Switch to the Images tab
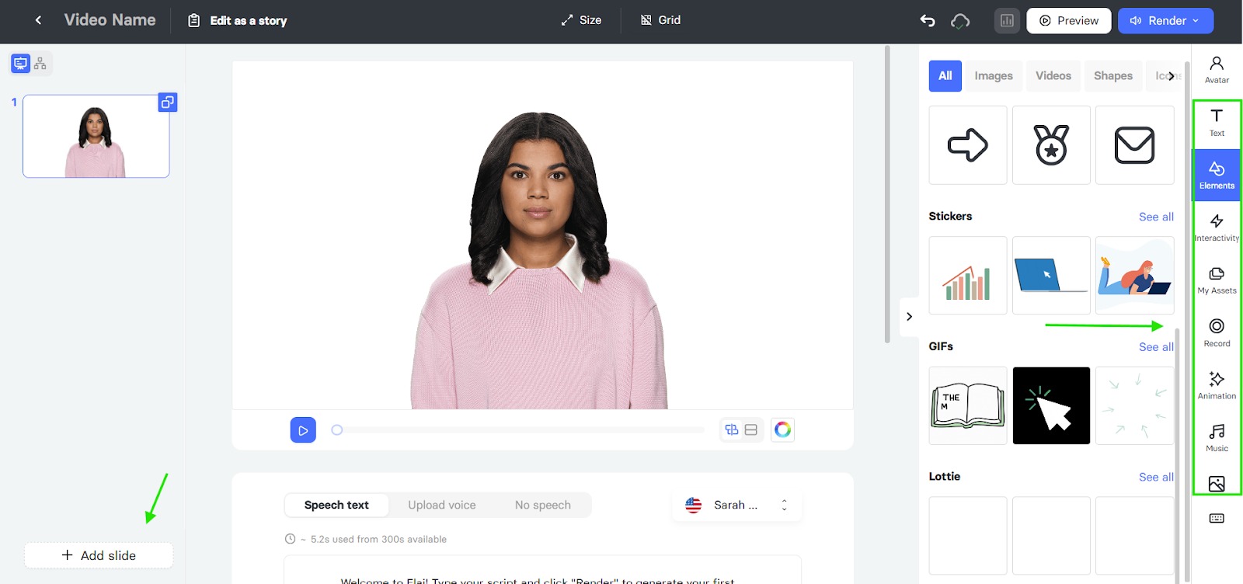The width and height of the screenshot is (1243, 584). tap(994, 76)
